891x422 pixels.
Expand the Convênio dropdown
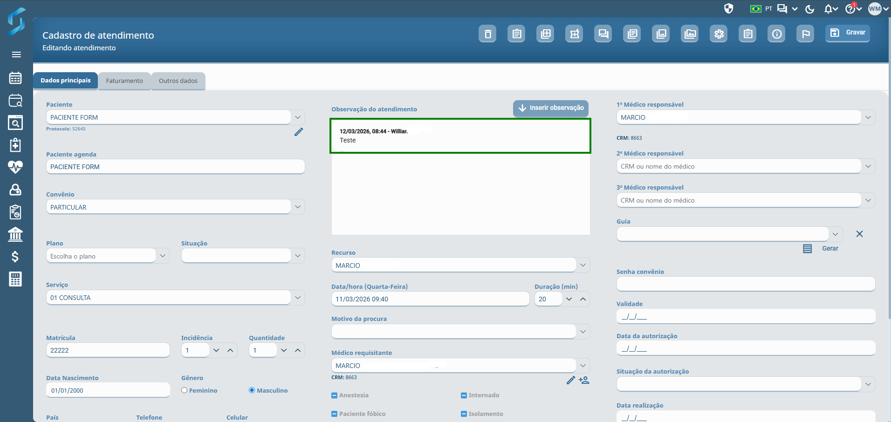click(298, 207)
